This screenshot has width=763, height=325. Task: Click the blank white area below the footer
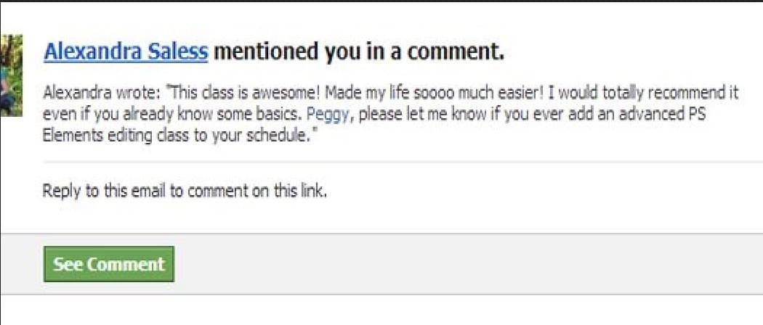tap(381, 310)
